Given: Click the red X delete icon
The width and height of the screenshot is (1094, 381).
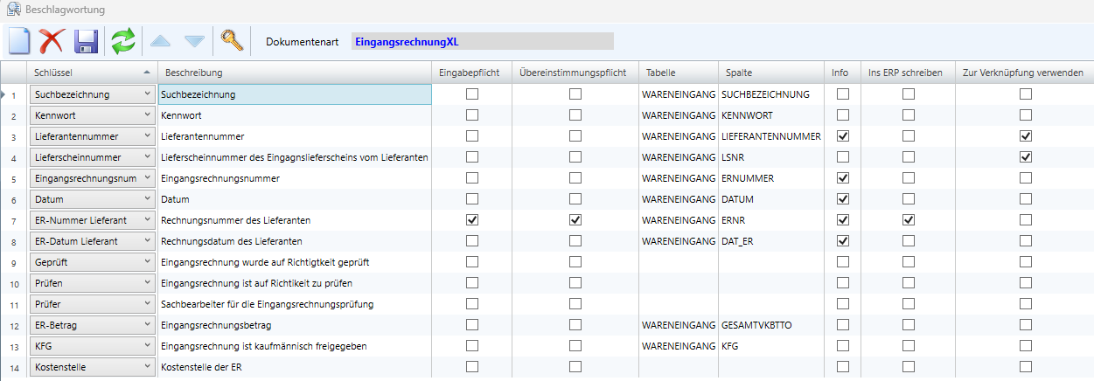Looking at the screenshot, I should pos(52,41).
